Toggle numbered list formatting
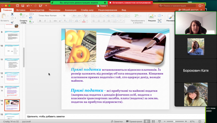This screenshot has height=123, width=217. pos(100,16)
